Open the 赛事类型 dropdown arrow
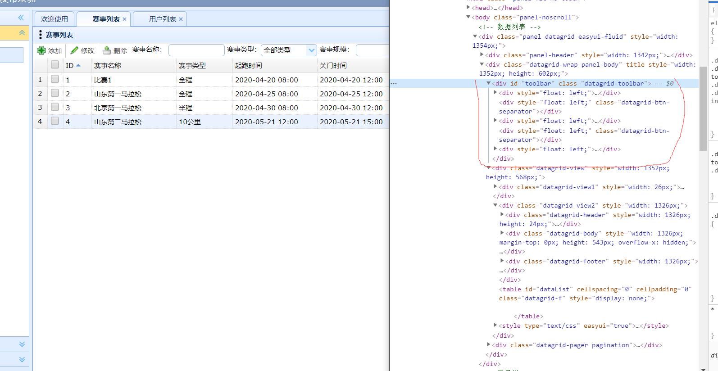This screenshot has width=718, height=371. (x=311, y=50)
